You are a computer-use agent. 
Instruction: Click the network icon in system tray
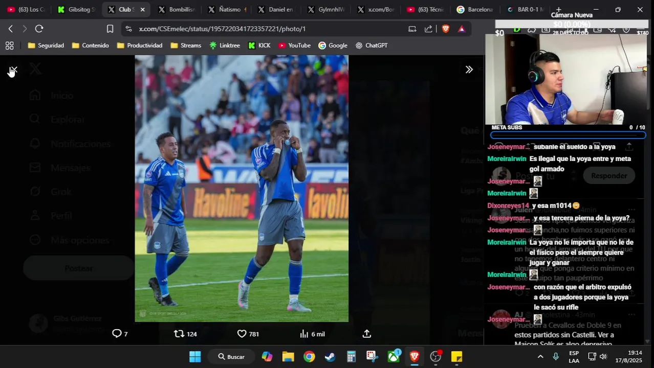pyautogui.click(x=592, y=356)
